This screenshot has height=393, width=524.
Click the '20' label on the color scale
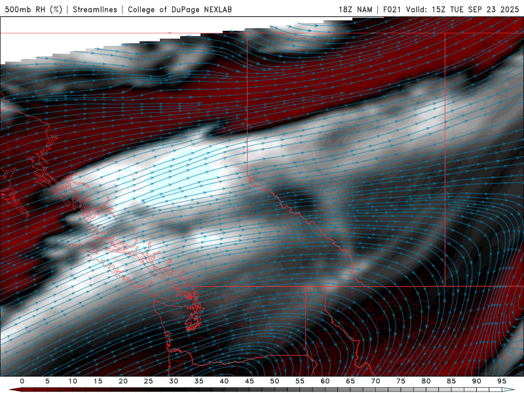123,381
